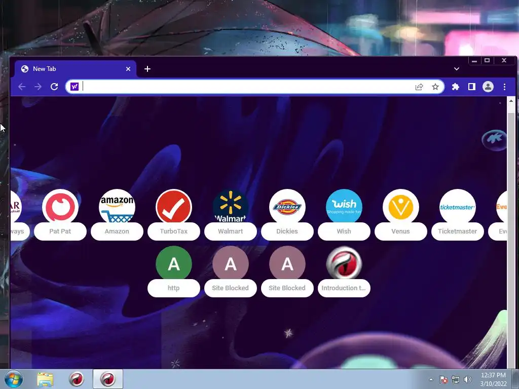Open the Extensions puzzle icon

[x=456, y=87]
